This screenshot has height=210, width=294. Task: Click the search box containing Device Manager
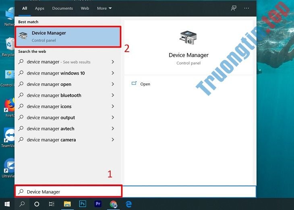coord(68,192)
